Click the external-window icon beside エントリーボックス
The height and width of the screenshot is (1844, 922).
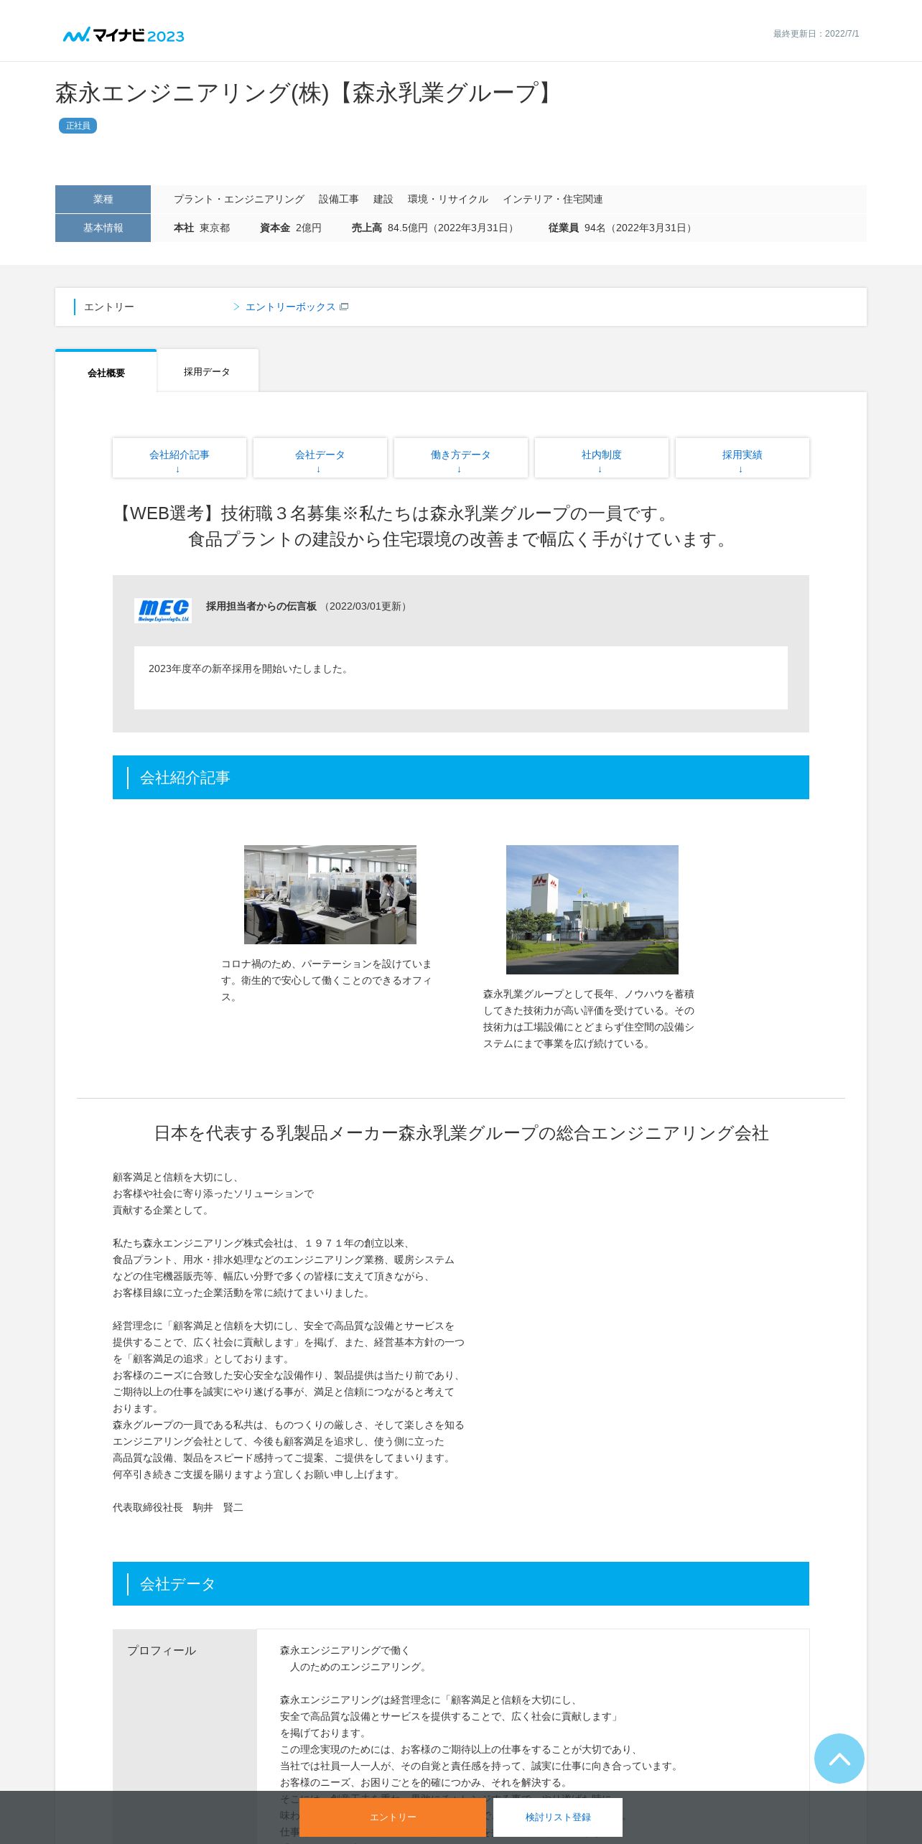[x=344, y=307]
